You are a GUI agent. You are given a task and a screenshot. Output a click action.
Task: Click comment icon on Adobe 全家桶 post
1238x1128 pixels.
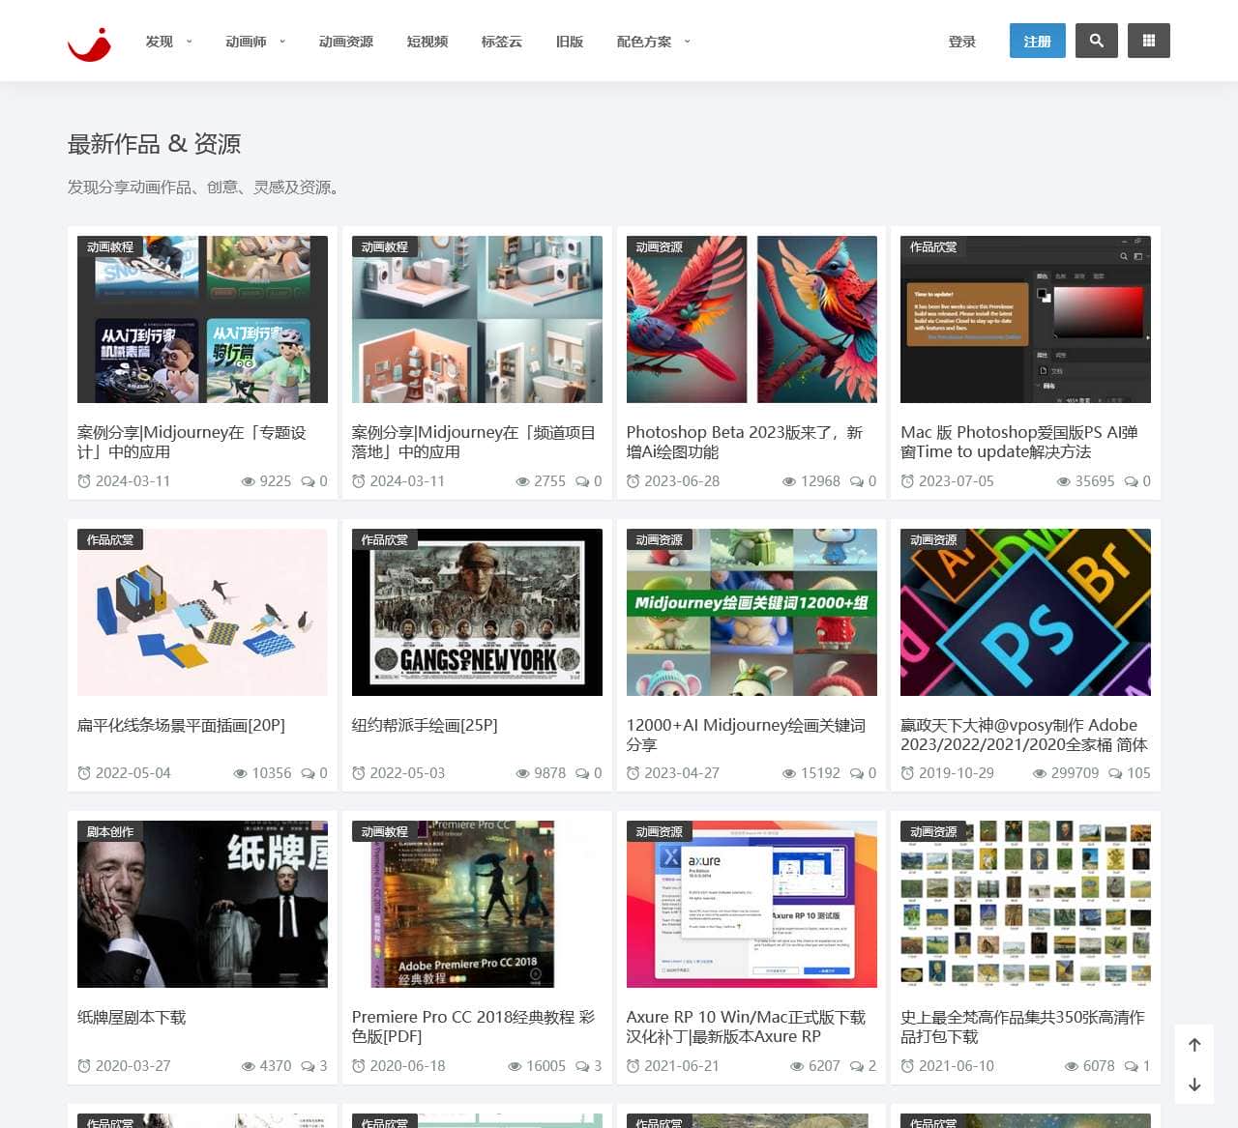point(1115,773)
